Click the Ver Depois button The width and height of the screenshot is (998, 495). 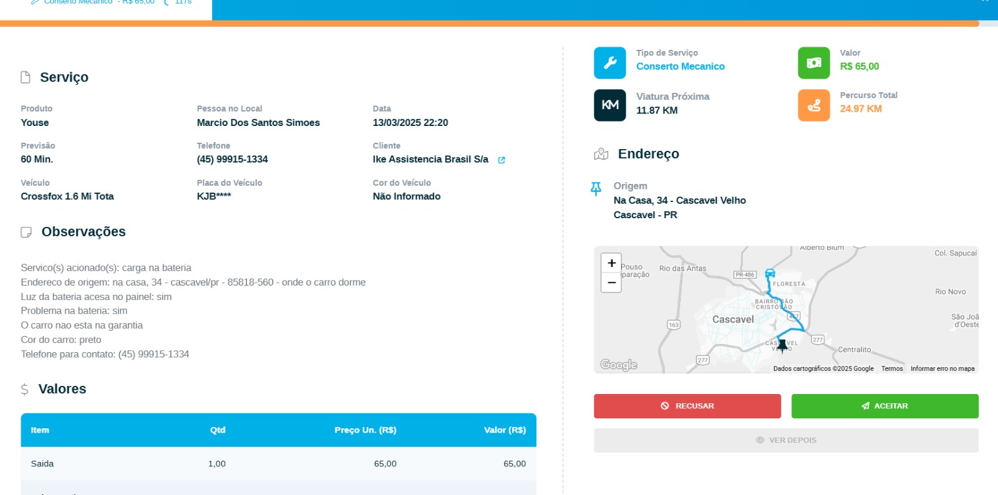coord(786,440)
